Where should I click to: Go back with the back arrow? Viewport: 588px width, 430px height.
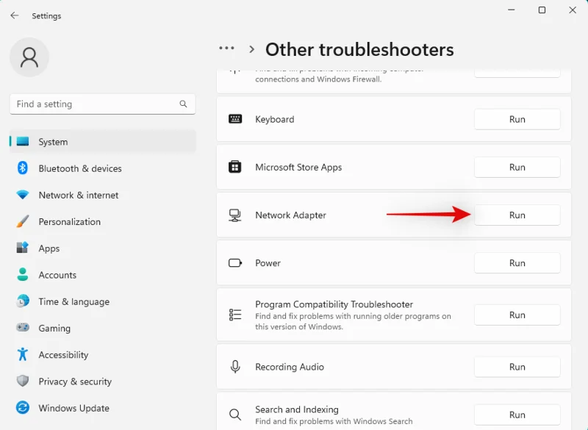click(x=15, y=15)
